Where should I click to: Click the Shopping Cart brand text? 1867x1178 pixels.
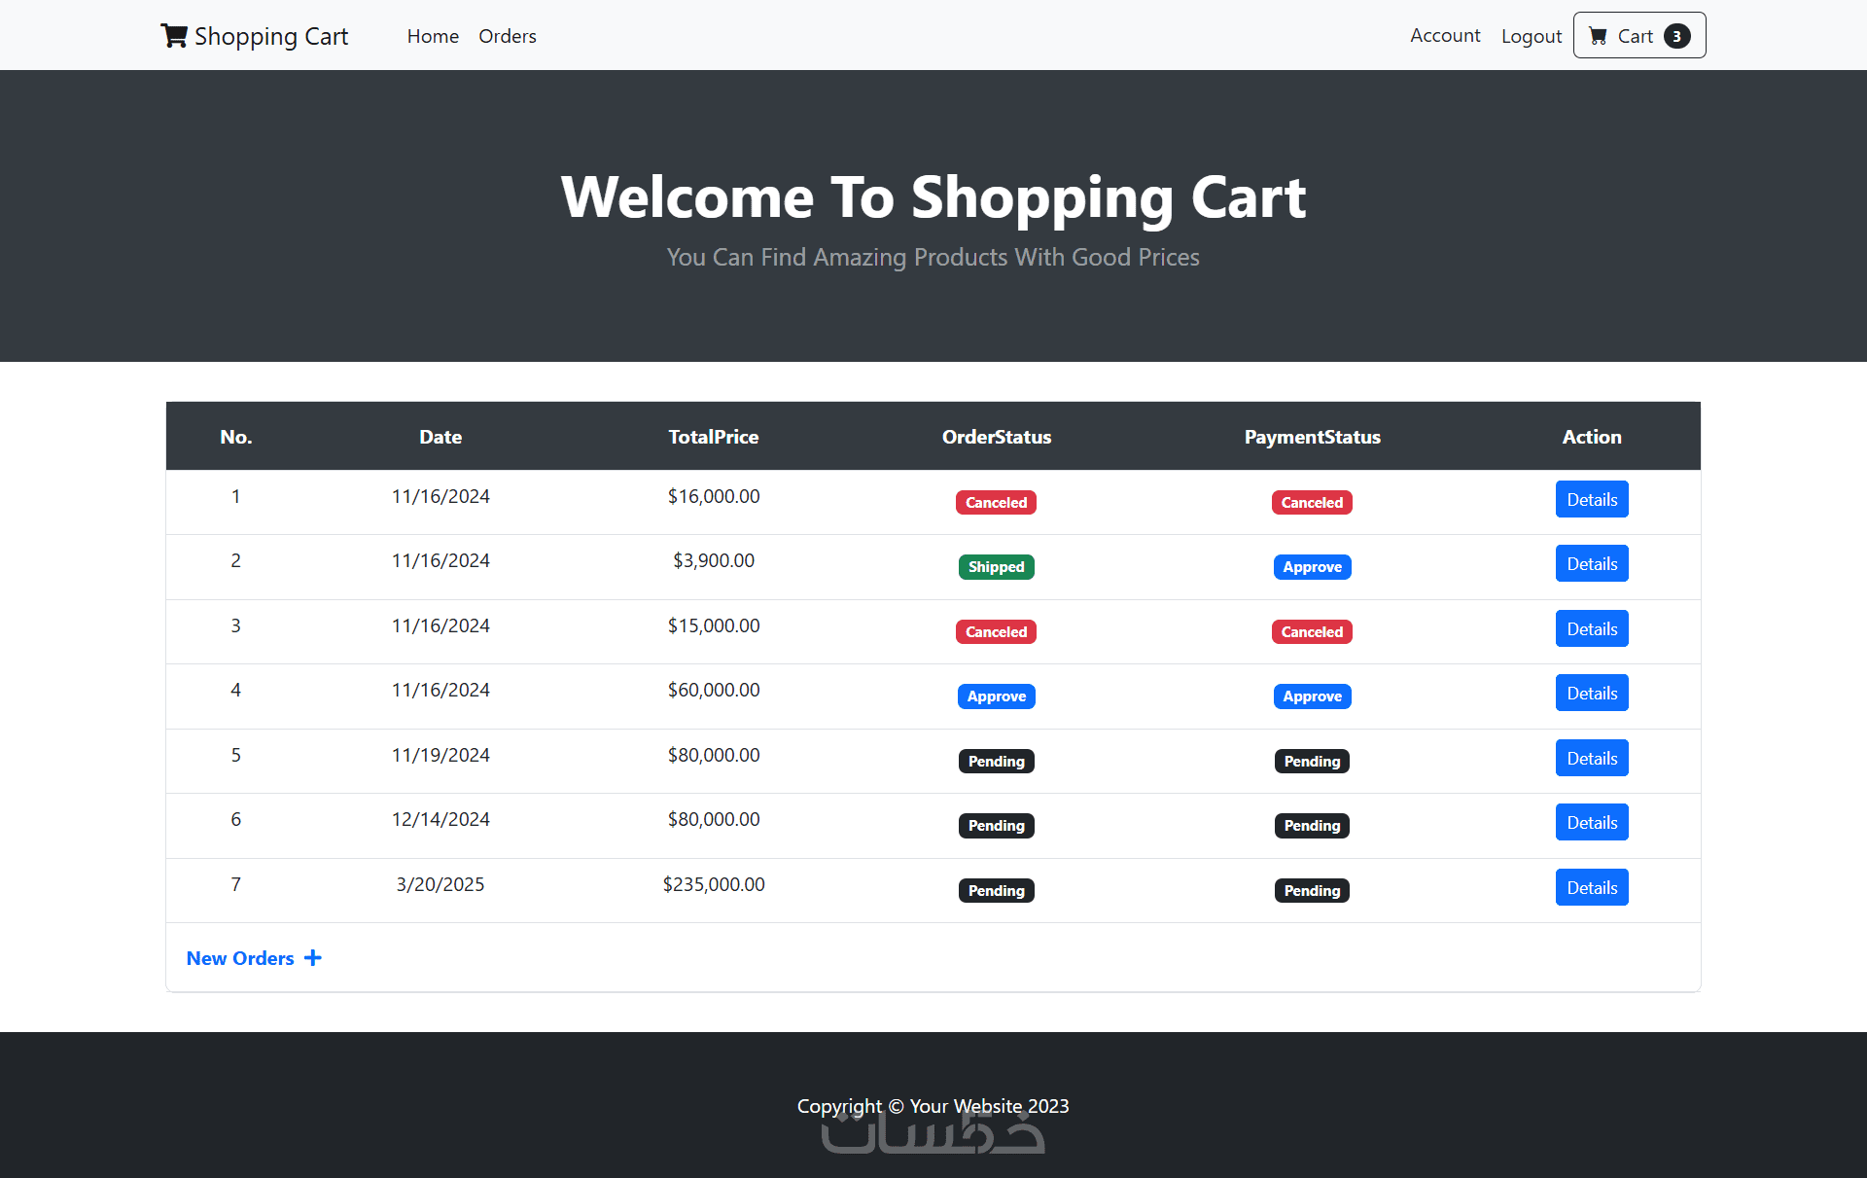tap(271, 36)
